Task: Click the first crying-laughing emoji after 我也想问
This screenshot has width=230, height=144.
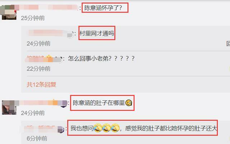Action: 98,128
